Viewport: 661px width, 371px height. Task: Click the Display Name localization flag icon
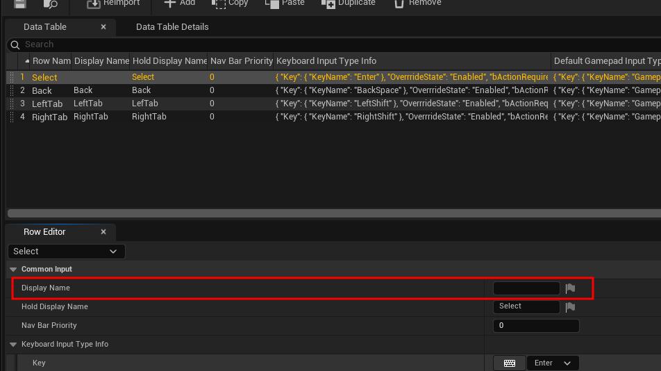[x=570, y=288]
